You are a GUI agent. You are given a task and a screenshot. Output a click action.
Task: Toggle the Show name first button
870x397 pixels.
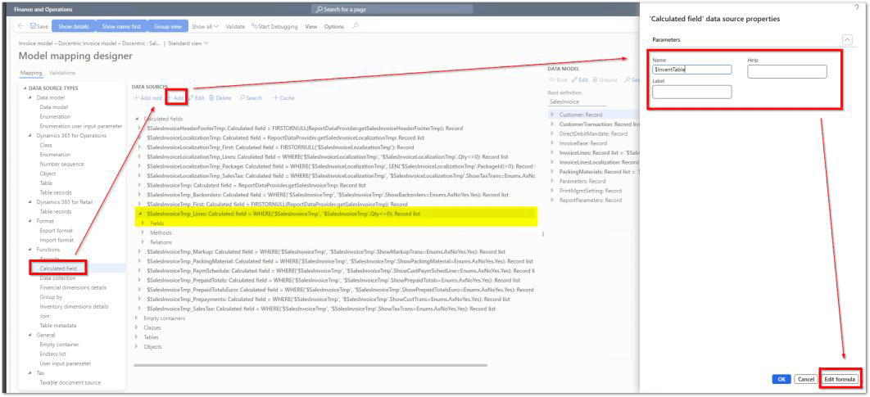(121, 26)
